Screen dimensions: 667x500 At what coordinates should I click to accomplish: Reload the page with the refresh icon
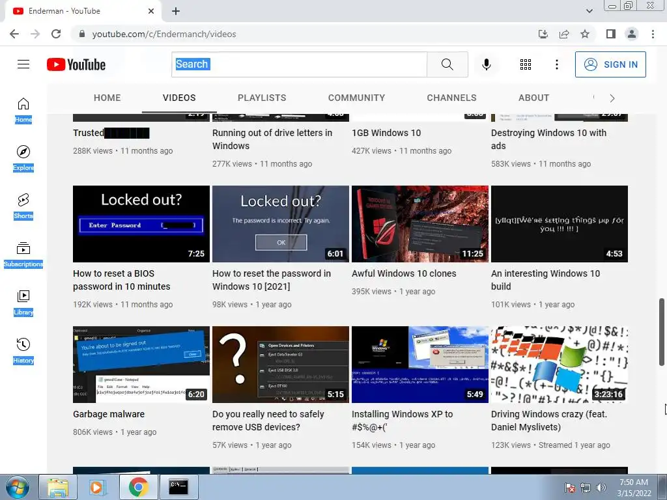(56, 34)
